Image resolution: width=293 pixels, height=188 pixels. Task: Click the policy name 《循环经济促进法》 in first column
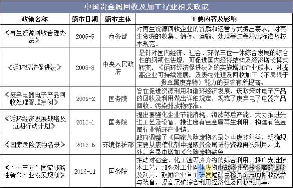tap(34, 68)
